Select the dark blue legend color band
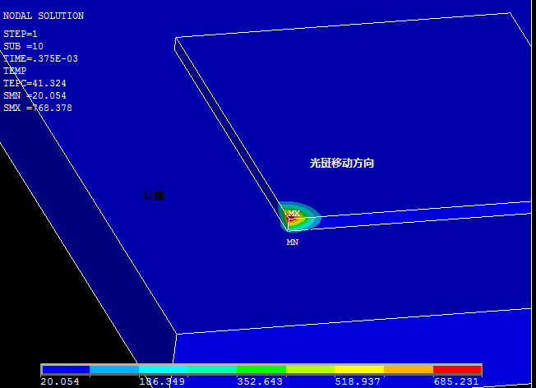 [66, 370]
